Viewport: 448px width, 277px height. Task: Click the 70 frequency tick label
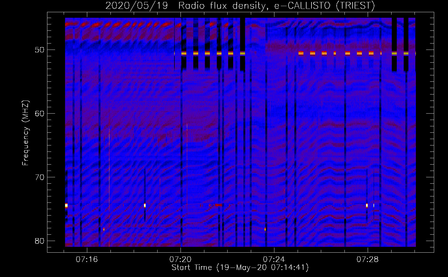click(40, 177)
